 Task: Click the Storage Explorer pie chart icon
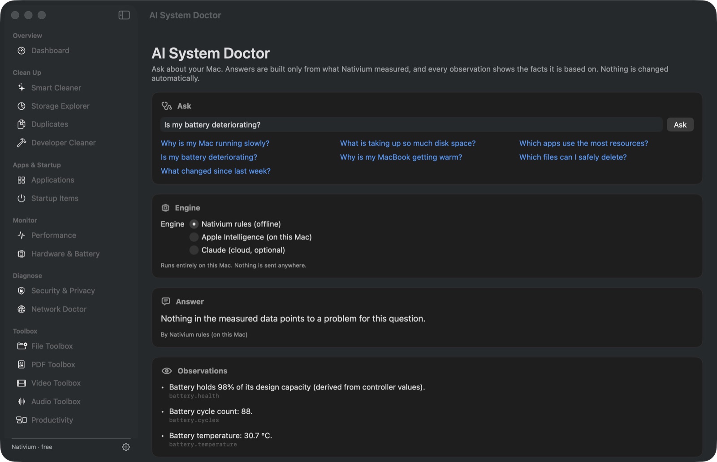(x=22, y=106)
